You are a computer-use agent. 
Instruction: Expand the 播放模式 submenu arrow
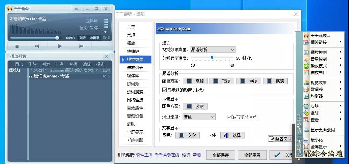(x=341, y=65)
